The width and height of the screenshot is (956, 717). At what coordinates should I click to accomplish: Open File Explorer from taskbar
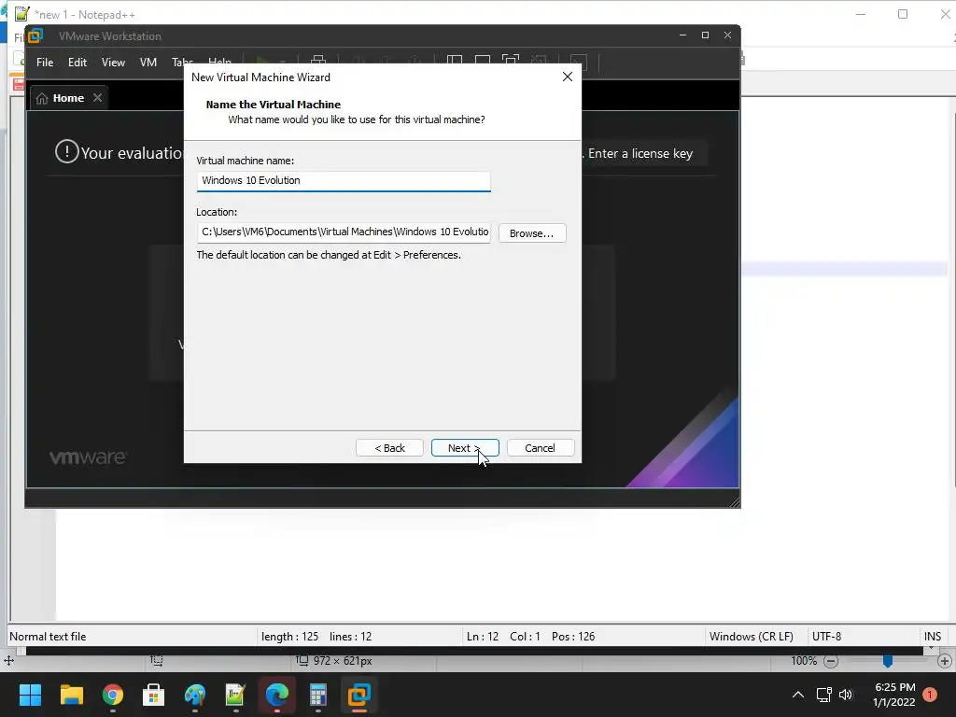pyautogui.click(x=71, y=695)
